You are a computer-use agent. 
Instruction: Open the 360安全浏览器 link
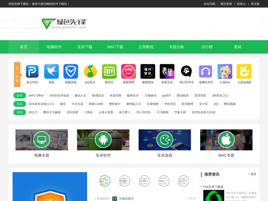tap(59, 96)
